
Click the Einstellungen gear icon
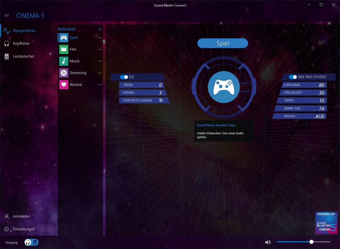7,229
